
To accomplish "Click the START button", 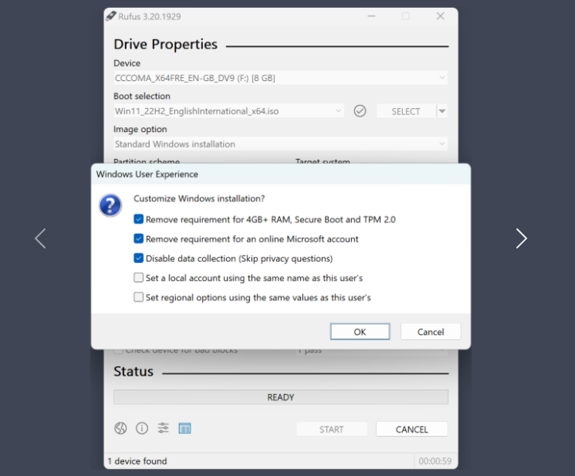I will point(332,429).
